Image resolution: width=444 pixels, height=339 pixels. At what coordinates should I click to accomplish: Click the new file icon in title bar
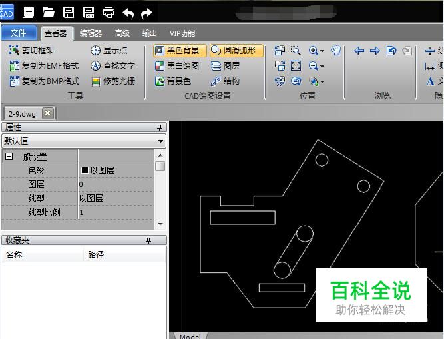29,12
